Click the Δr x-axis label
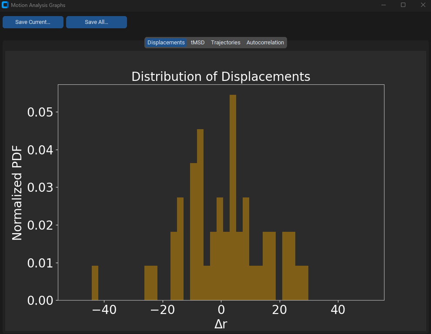Viewport: 431px width, 334px height. pyautogui.click(x=221, y=324)
